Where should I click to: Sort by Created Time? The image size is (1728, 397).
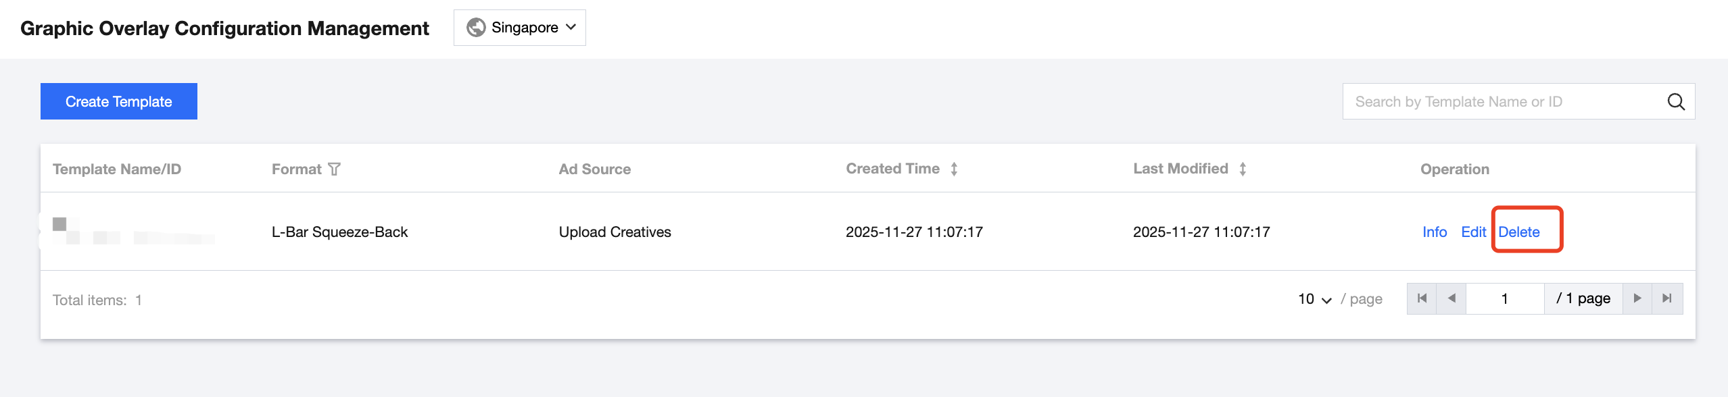[x=954, y=169]
